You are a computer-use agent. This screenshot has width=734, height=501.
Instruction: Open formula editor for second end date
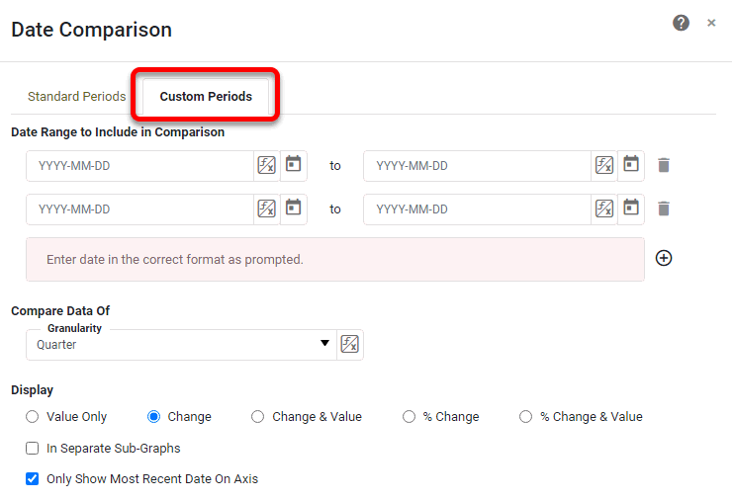pyautogui.click(x=604, y=209)
